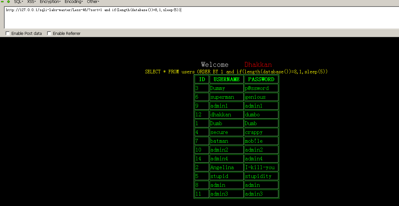Click the ID cell of the superman row

point(202,97)
